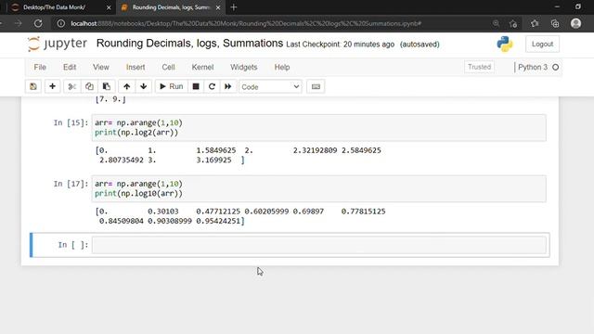The width and height of the screenshot is (594, 334).
Task: Click Last Checkpoint: 20 minutes ago text
Action: [x=340, y=45]
